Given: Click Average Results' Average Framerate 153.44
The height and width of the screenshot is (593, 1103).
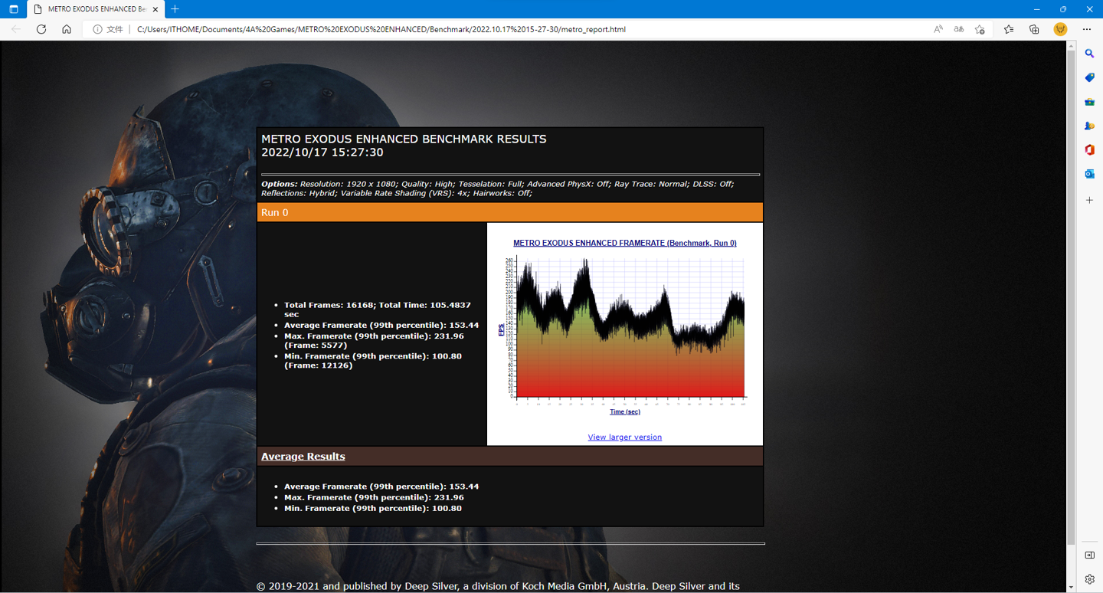Looking at the screenshot, I should [x=381, y=487].
